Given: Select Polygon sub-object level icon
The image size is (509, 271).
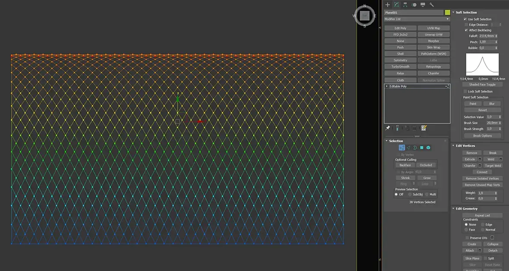Looking at the screenshot, I should (422, 148).
